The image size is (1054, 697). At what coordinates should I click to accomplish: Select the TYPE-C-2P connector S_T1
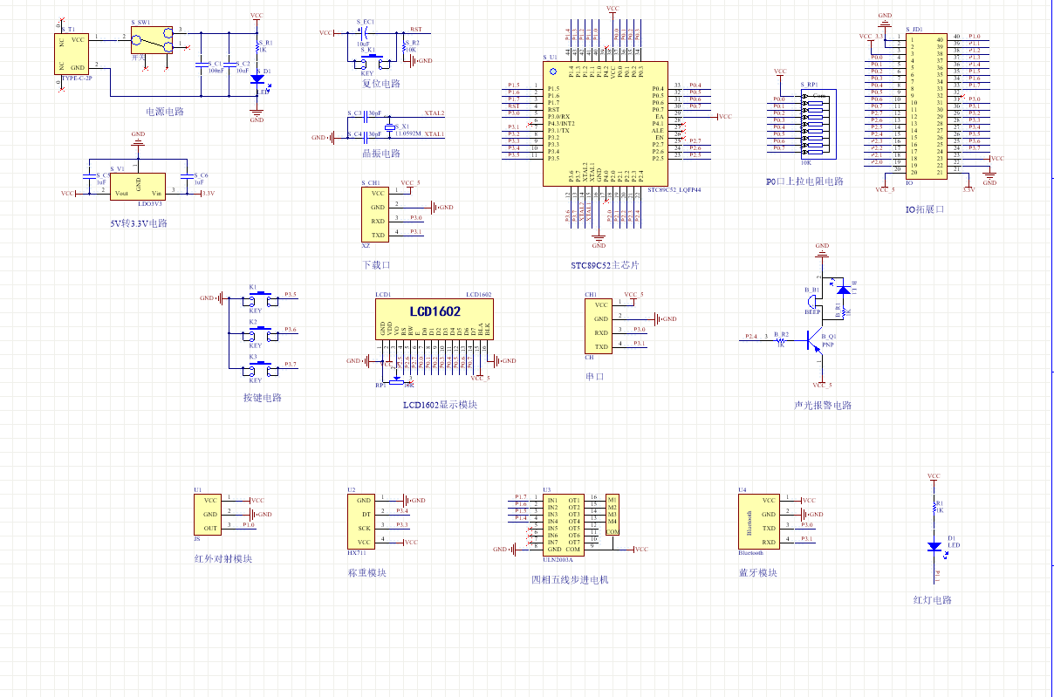73,54
